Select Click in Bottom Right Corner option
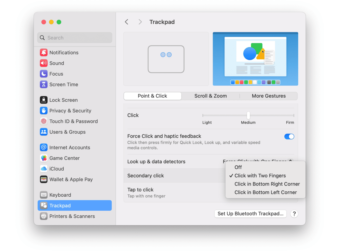341x251 pixels. (267, 184)
